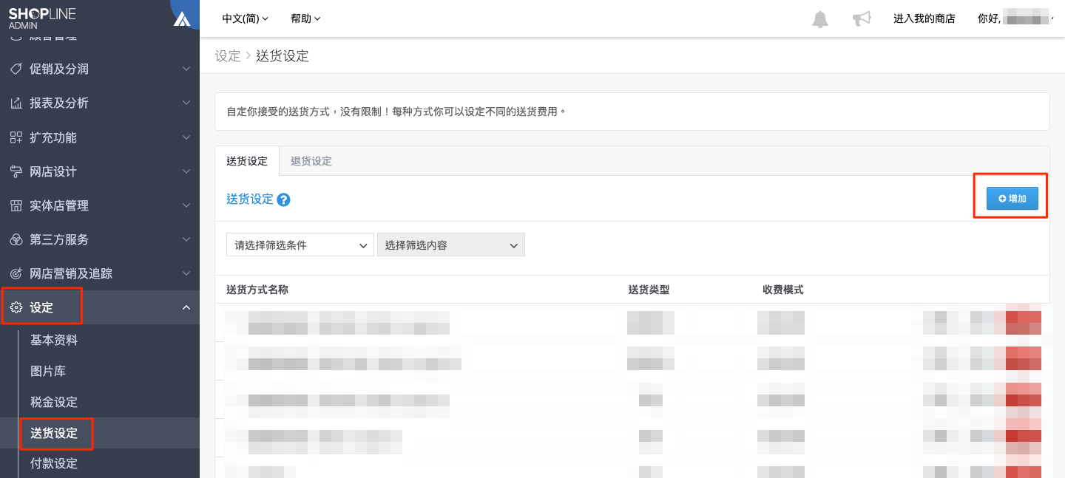Screen dimensions: 1065x478
Task: Switch to the 退货设定 tab
Action: [x=311, y=161]
